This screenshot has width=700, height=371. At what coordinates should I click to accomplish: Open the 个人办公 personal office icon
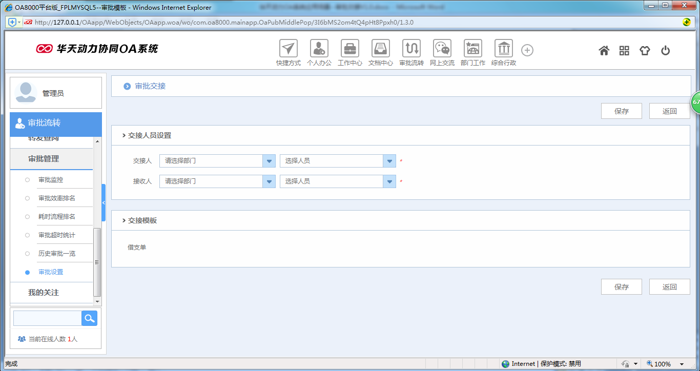click(x=319, y=49)
